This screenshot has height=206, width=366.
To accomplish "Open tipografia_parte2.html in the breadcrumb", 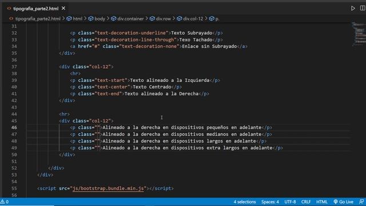I will [38, 19].
